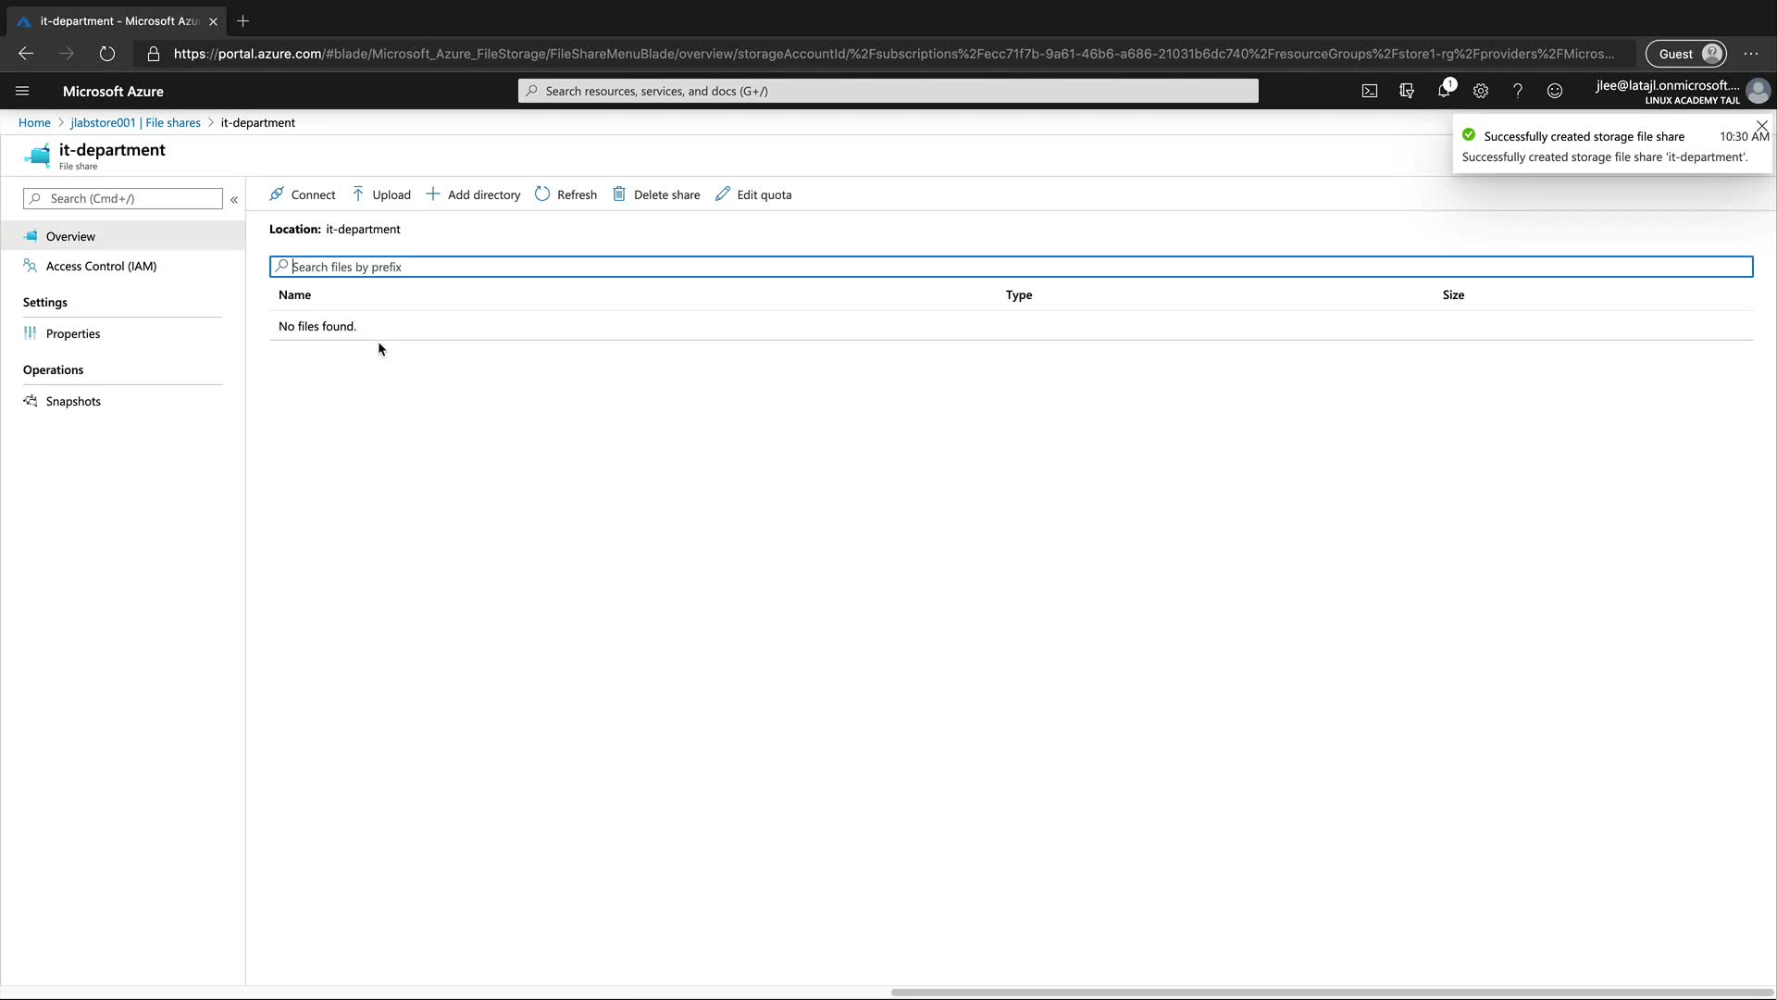Refresh the file share listing

[x=565, y=194]
